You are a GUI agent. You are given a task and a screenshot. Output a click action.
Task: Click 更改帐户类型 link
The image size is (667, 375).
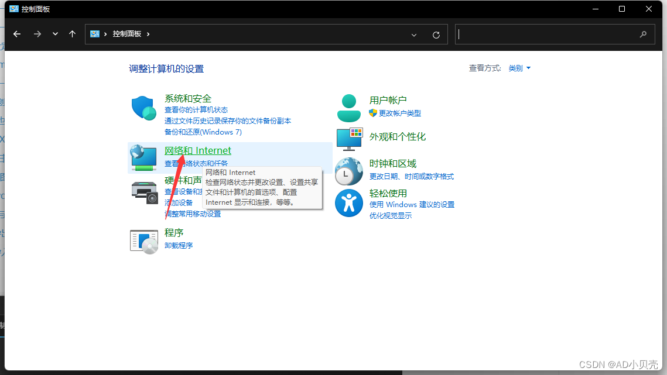point(400,113)
